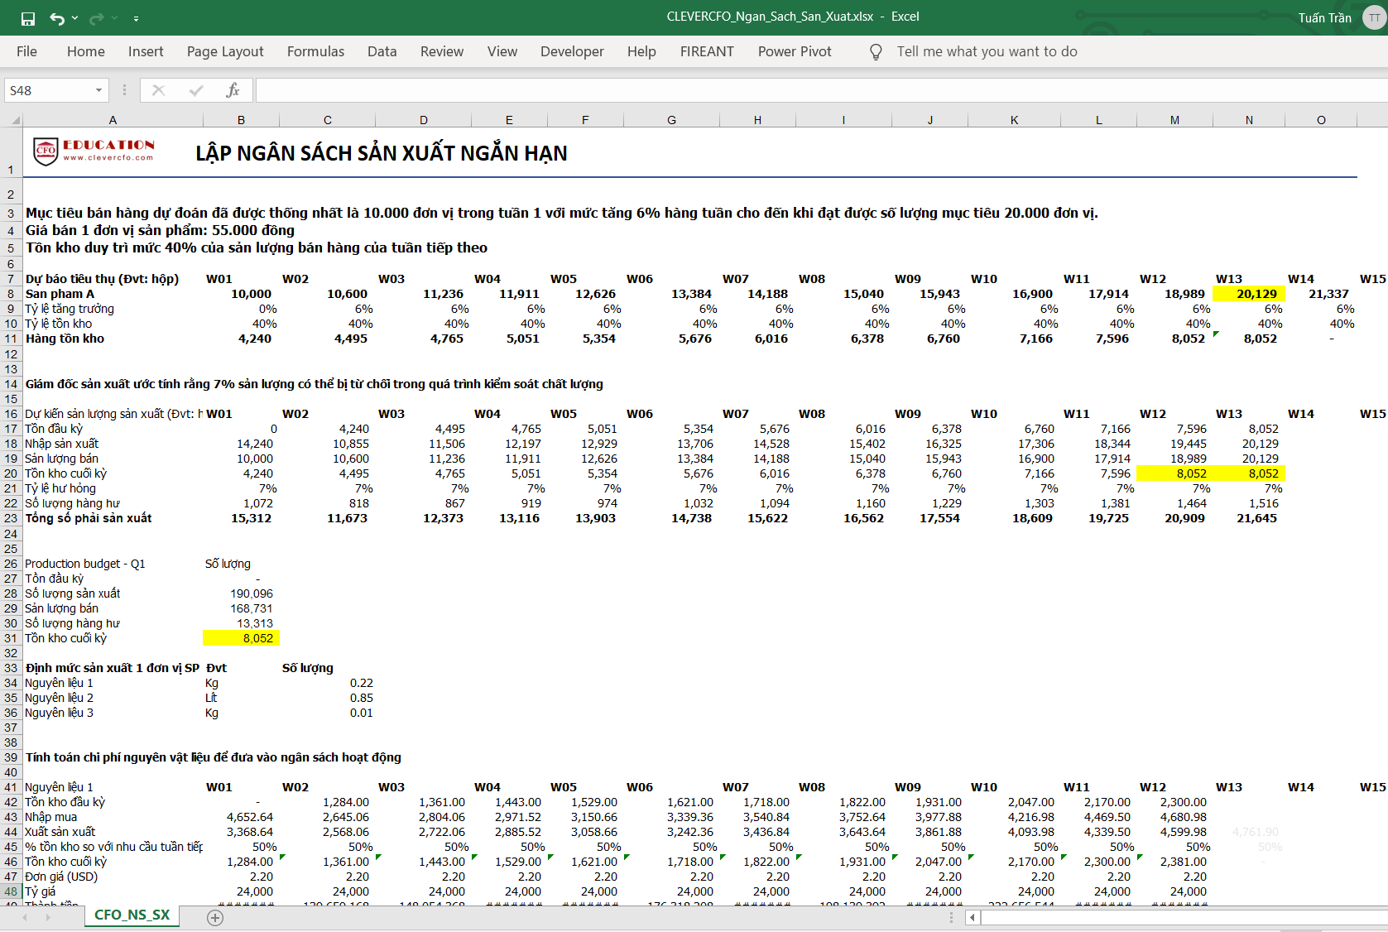Select column A header
1388x932 pixels.
[x=113, y=120]
